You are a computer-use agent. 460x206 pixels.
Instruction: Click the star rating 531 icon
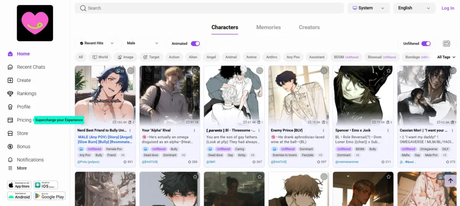coord(125,162)
